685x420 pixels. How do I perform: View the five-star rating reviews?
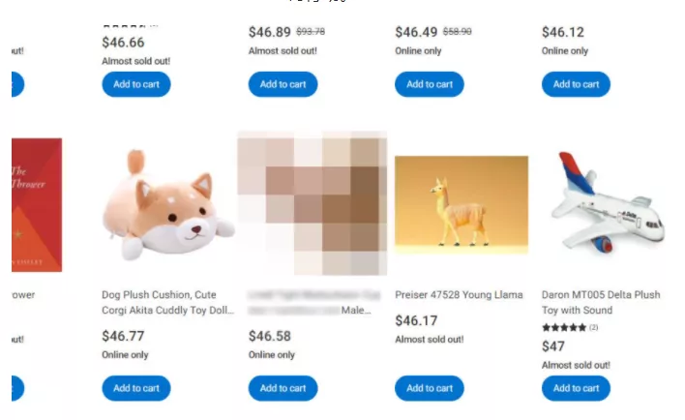570,327
